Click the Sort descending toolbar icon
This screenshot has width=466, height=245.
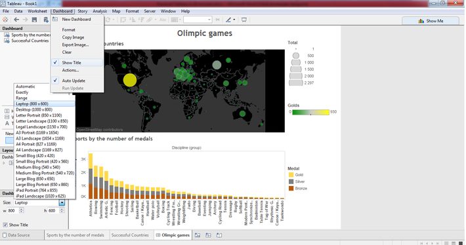pos(141,20)
